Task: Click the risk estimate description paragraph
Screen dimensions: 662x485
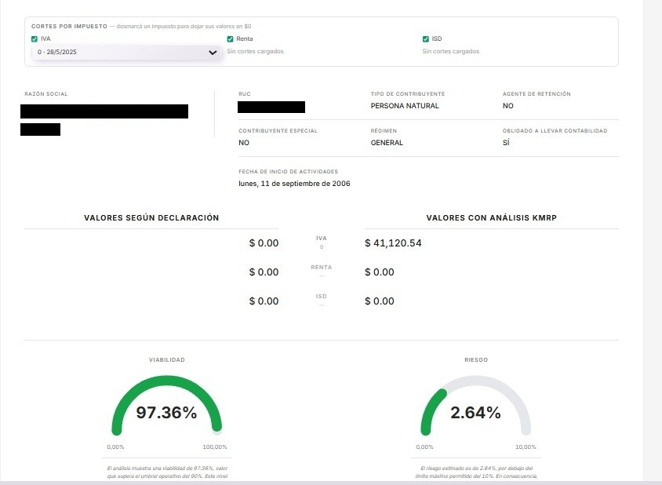Action: point(476,472)
